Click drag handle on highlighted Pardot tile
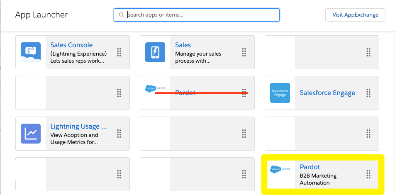Screen dimensions: 395x195 pyautogui.click(x=368, y=174)
